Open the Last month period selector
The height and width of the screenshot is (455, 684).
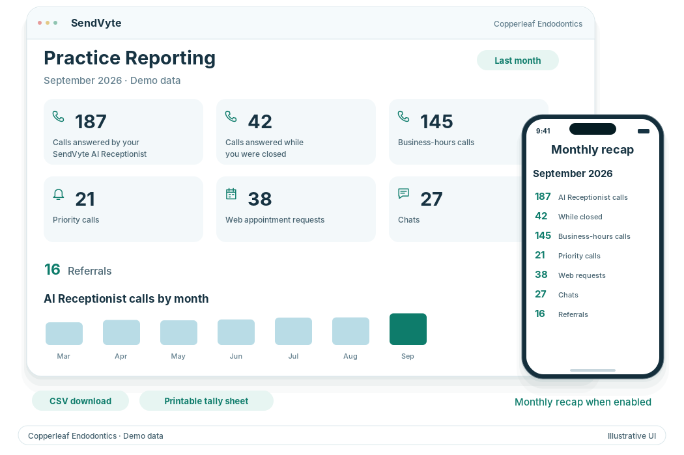(x=518, y=61)
